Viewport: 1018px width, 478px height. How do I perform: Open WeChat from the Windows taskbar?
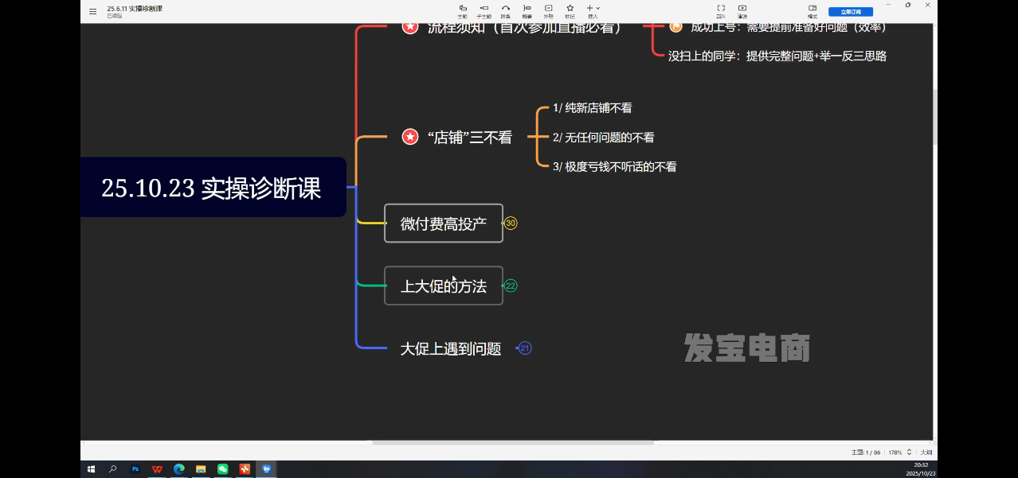[223, 469]
